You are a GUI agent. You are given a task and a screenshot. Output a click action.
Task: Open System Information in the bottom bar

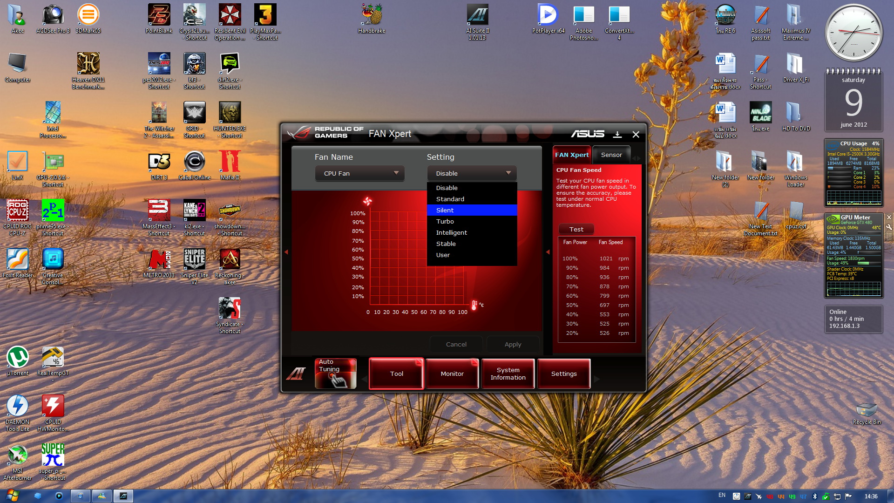(x=508, y=374)
